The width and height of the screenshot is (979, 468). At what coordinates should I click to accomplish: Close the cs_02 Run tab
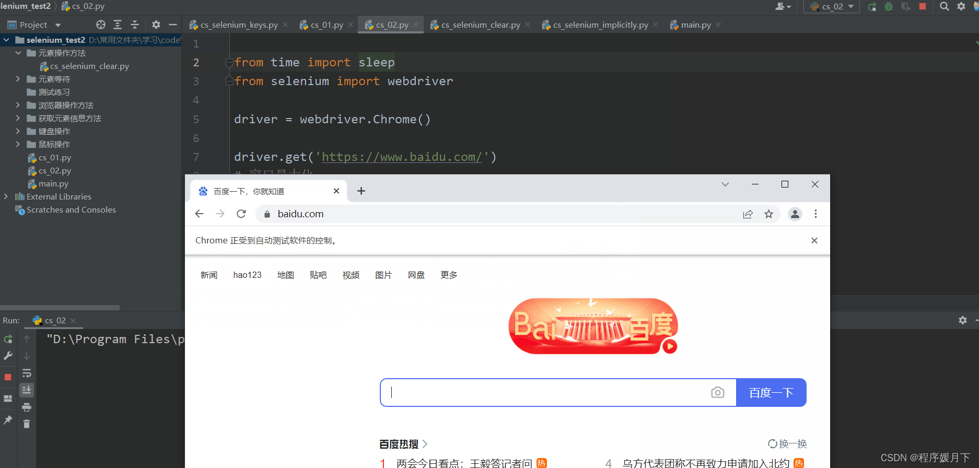coord(73,321)
